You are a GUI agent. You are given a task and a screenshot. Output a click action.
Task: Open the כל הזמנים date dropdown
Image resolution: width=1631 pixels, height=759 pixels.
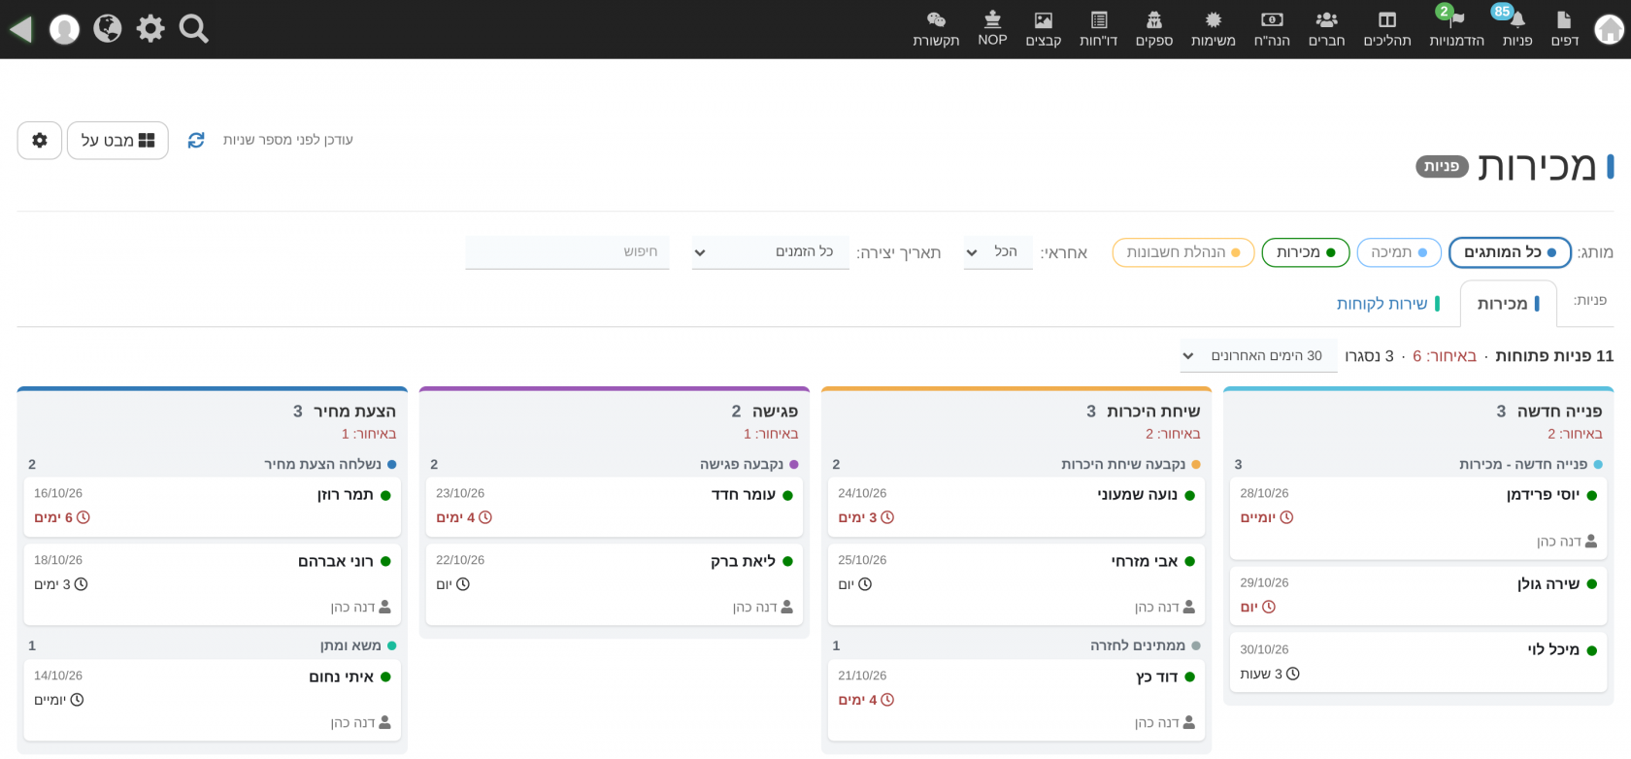coord(771,252)
